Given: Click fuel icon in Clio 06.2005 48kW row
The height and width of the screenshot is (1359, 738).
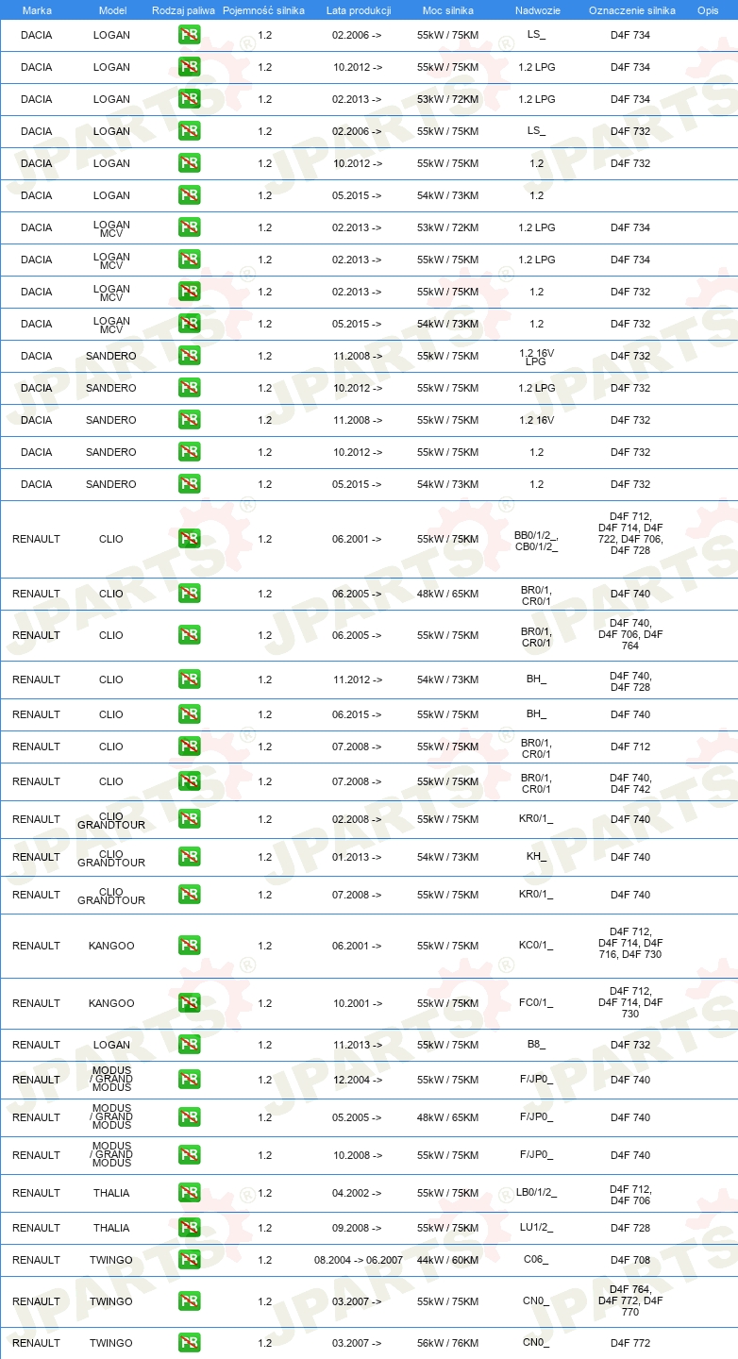Looking at the screenshot, I should [189, 594].
